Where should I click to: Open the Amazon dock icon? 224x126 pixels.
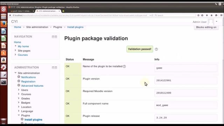tap(3, 60)
